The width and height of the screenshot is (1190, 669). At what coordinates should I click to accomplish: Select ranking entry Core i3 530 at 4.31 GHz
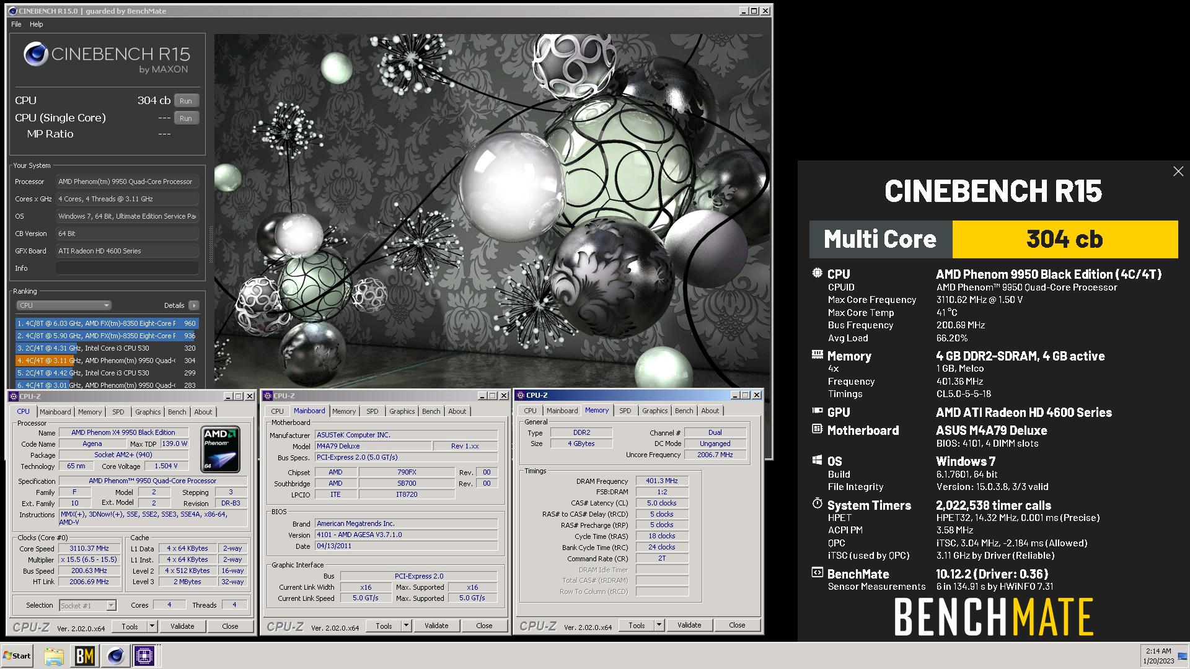(x=107, y=348)
